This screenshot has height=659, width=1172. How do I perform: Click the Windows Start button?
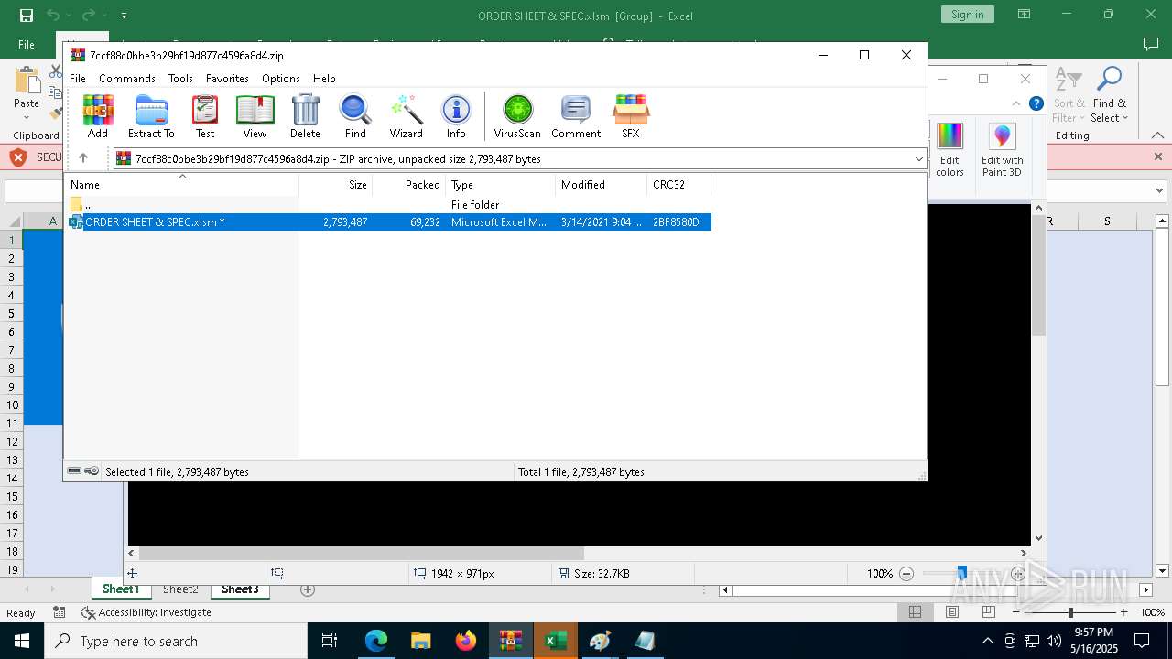point(21,641)
